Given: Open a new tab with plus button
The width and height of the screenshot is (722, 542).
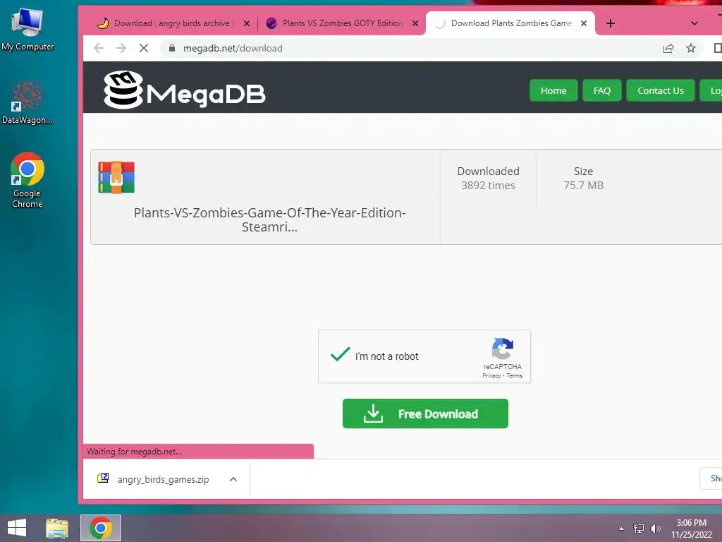Looking at the screenshot, I should (611, 23).
